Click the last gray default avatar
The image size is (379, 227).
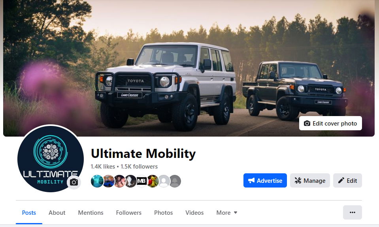pyautogui.click(x=175, y=181)
